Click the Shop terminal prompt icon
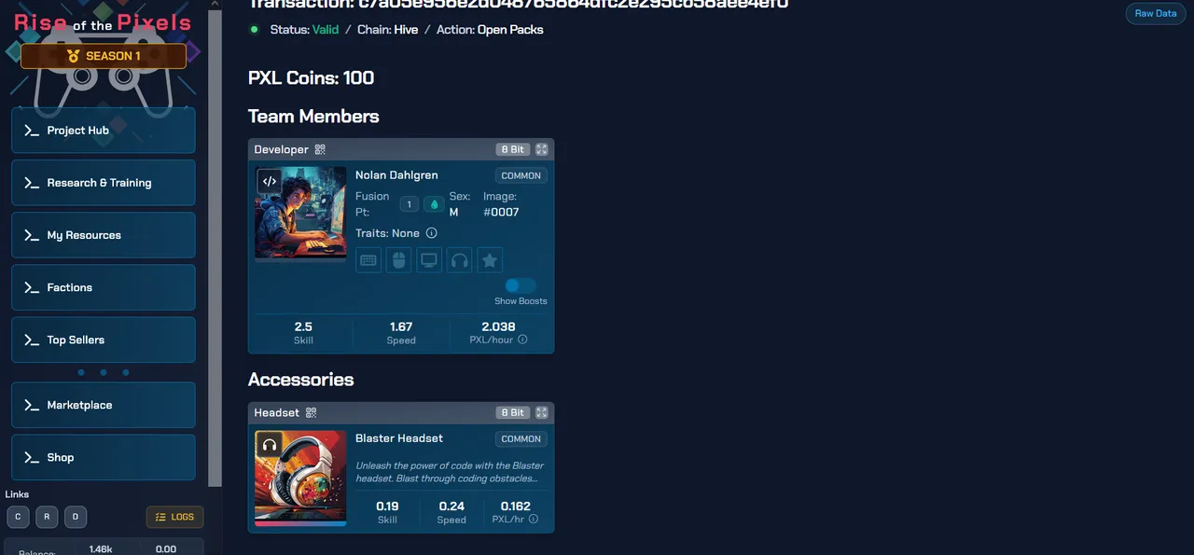 [x=32, y=457]
